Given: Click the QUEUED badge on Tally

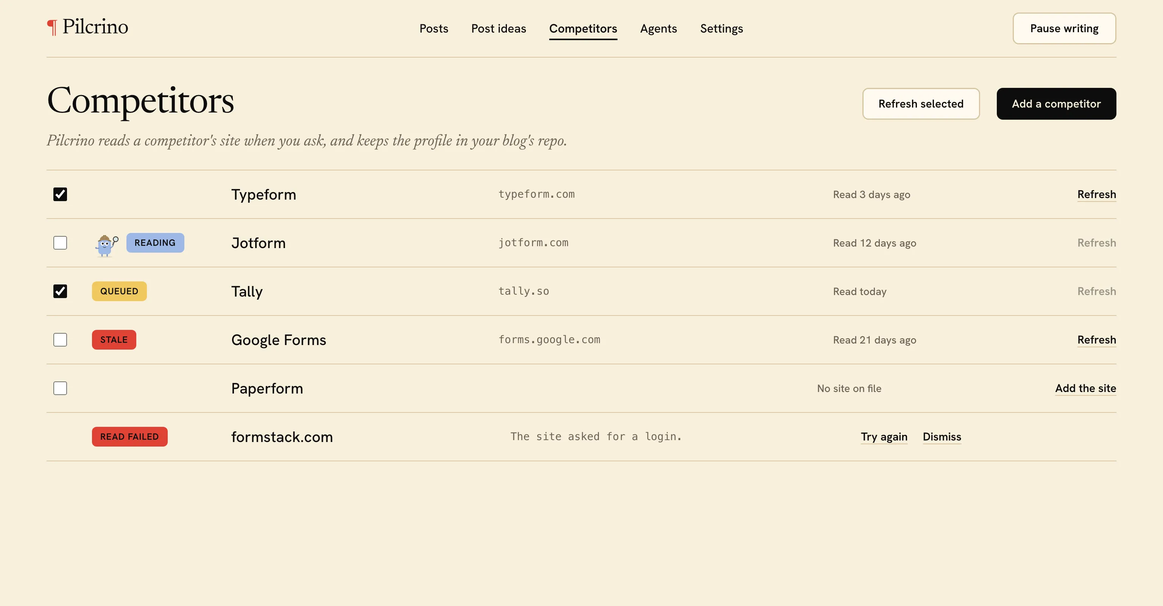Looking at the screenshot, I should click(119, 291).
